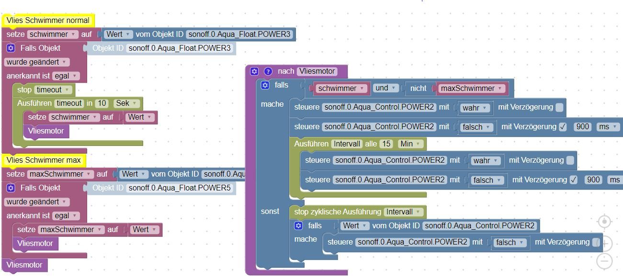Toggle Verzögerung checkbox on wahr block inside Intervall
This screenshot has width=623, height=279.
tap(570, 160)
